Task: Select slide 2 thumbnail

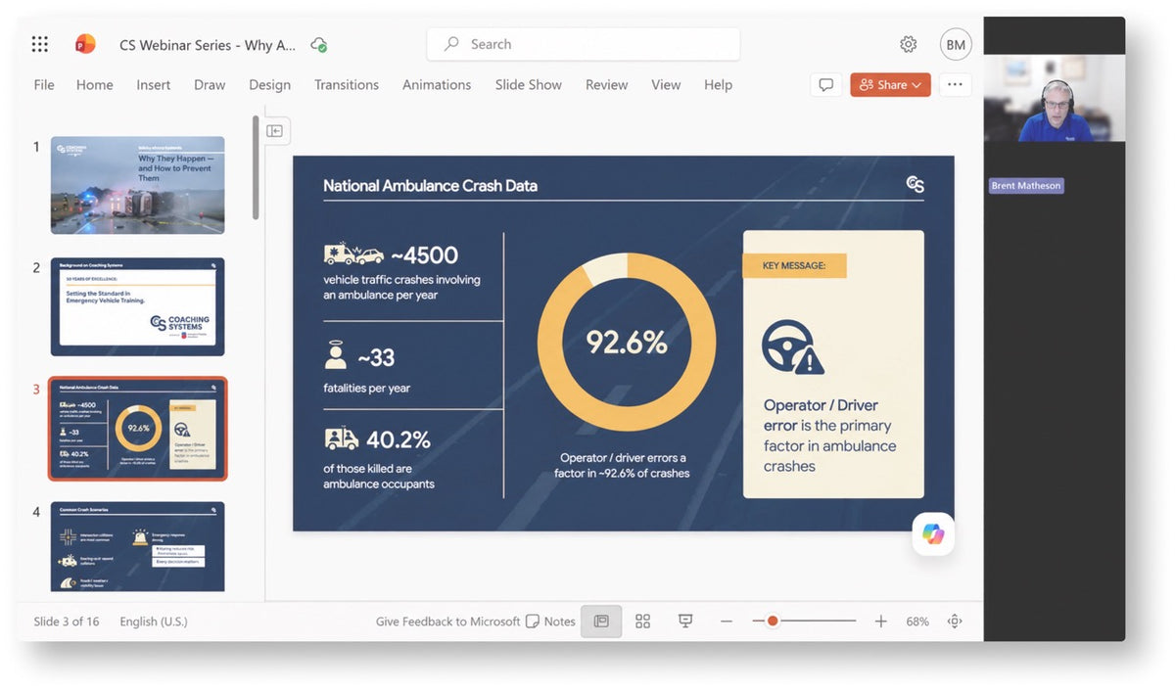Action: [x=138, y=306]
